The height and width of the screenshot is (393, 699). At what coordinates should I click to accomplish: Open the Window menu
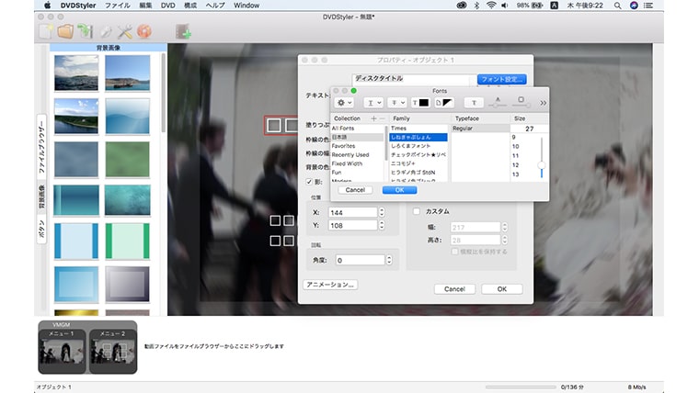pyautogui.click(x=246, y=6)
